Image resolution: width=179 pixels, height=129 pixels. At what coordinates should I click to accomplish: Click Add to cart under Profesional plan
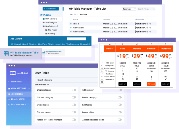[166, 84]
